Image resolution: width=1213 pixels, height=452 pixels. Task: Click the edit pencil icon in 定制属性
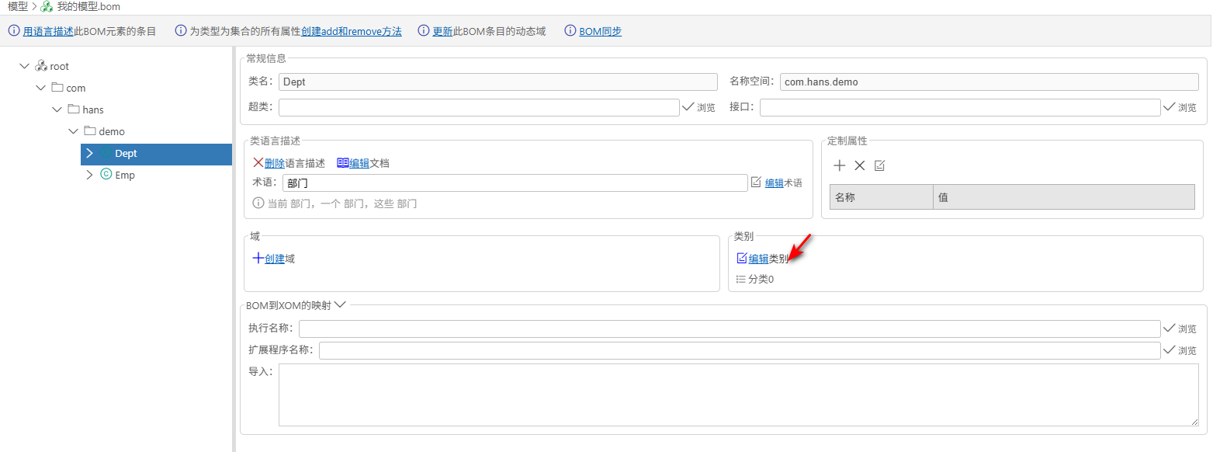click(x=879, y=165)
